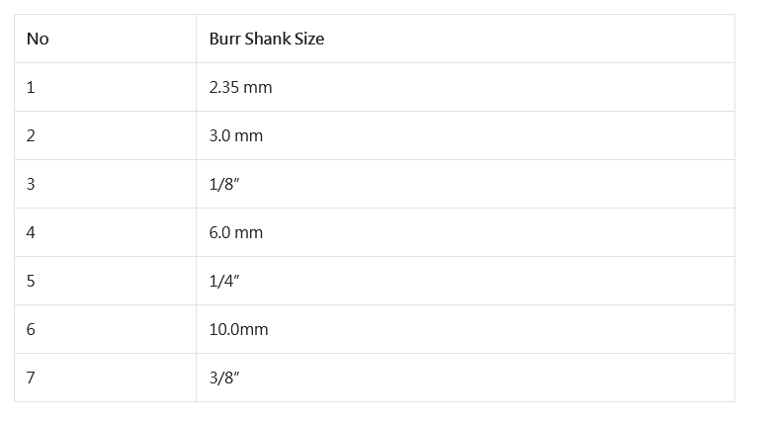Viewport: 767px width, 422px height.
Task: Click the word 'Burr' in the header
Action: pos(225,39)
